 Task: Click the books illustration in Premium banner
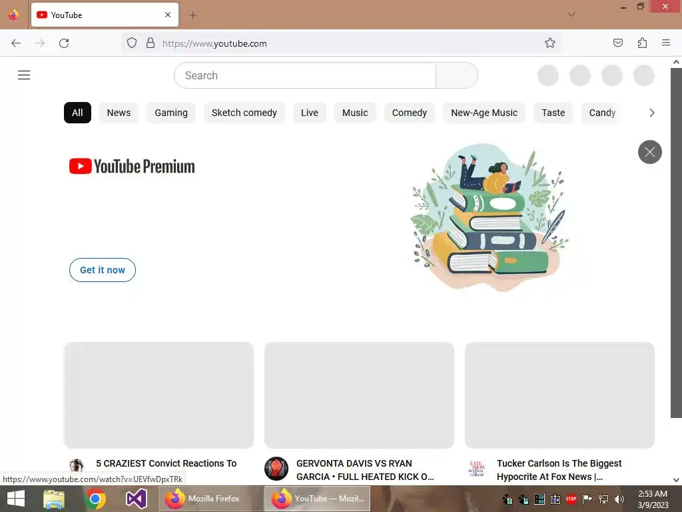(490, 217)
